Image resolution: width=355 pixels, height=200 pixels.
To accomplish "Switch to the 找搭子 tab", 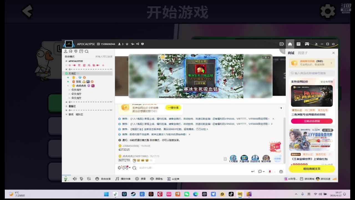I will [x=303, y=53].
